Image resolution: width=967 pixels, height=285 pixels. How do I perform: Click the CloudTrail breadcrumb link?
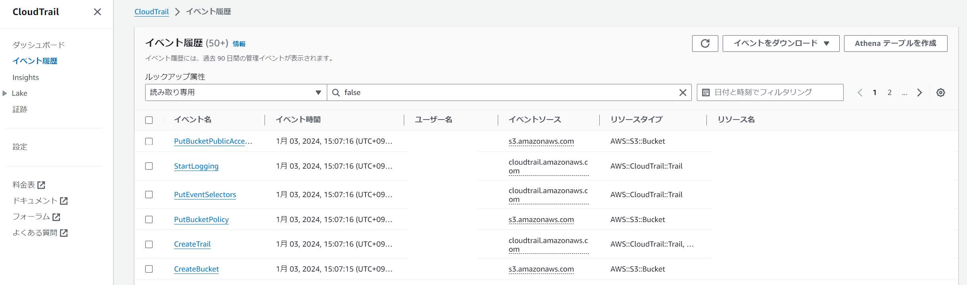click(x=152, y=12)
